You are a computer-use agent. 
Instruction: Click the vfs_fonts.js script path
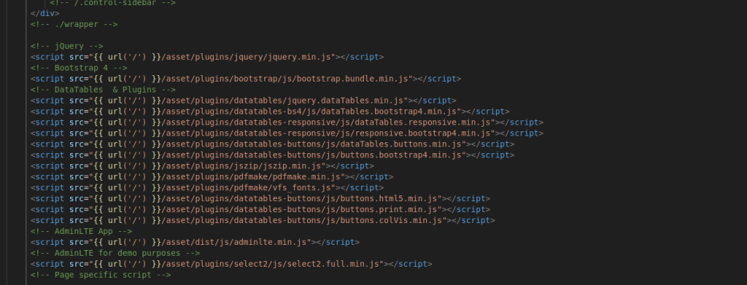[248, 188]
